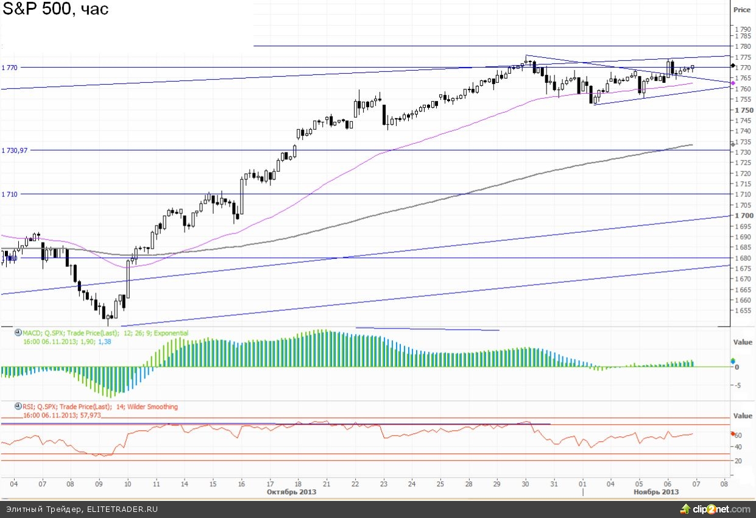The height and width of the screenshot is (518, 756).
Task: Click the bold '1 750' price axis tick
Action: tap(744, 110)
